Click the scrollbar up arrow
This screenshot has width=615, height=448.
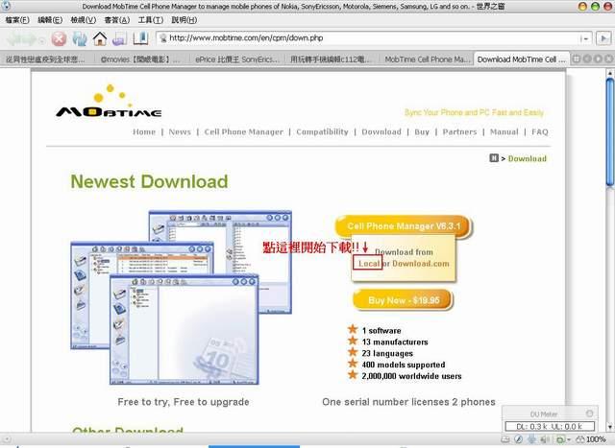pos(610,73)
